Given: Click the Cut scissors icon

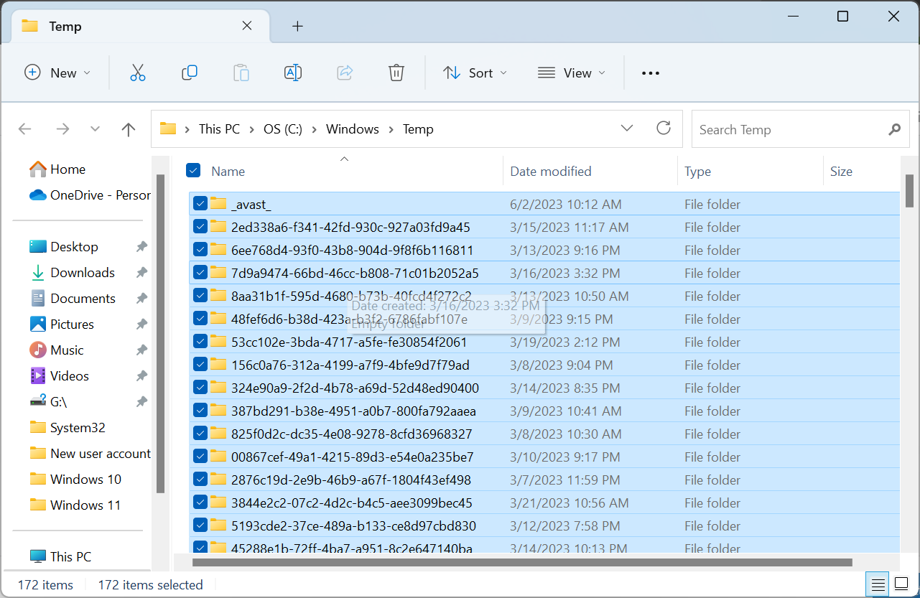Looking at the screenshot, I should coord(138,73).
